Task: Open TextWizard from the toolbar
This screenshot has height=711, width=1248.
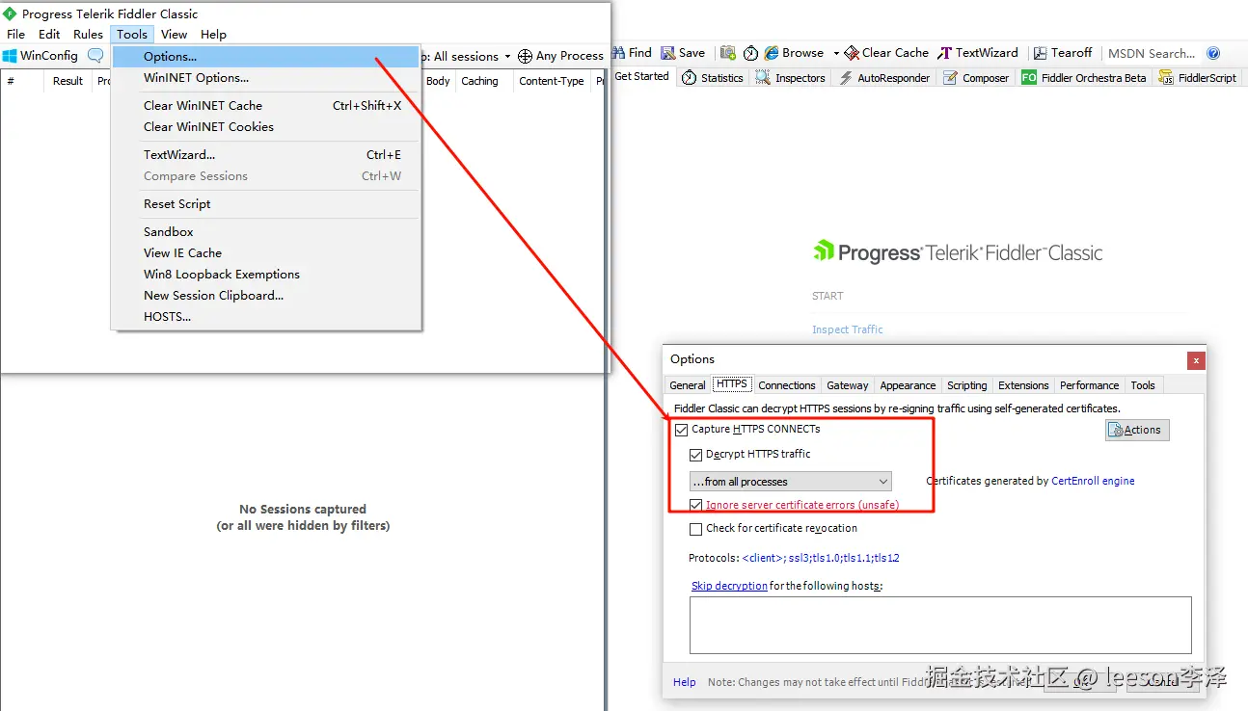Action: point(978,53)
